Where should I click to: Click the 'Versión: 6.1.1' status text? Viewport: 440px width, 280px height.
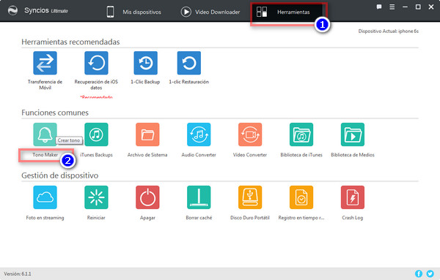pyautogui.click(x=18, y=274)
